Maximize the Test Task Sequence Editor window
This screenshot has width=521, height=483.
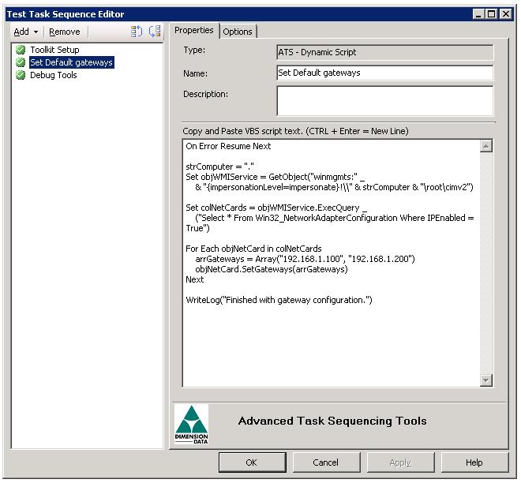click(x=491, y=14)
